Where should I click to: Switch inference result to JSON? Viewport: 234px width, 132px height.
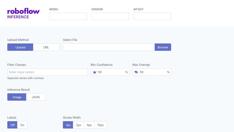(x=36, y=97)
